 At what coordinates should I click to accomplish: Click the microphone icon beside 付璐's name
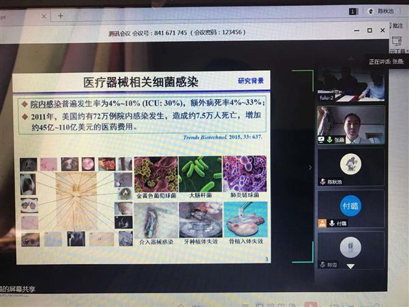tap(332, 222)
